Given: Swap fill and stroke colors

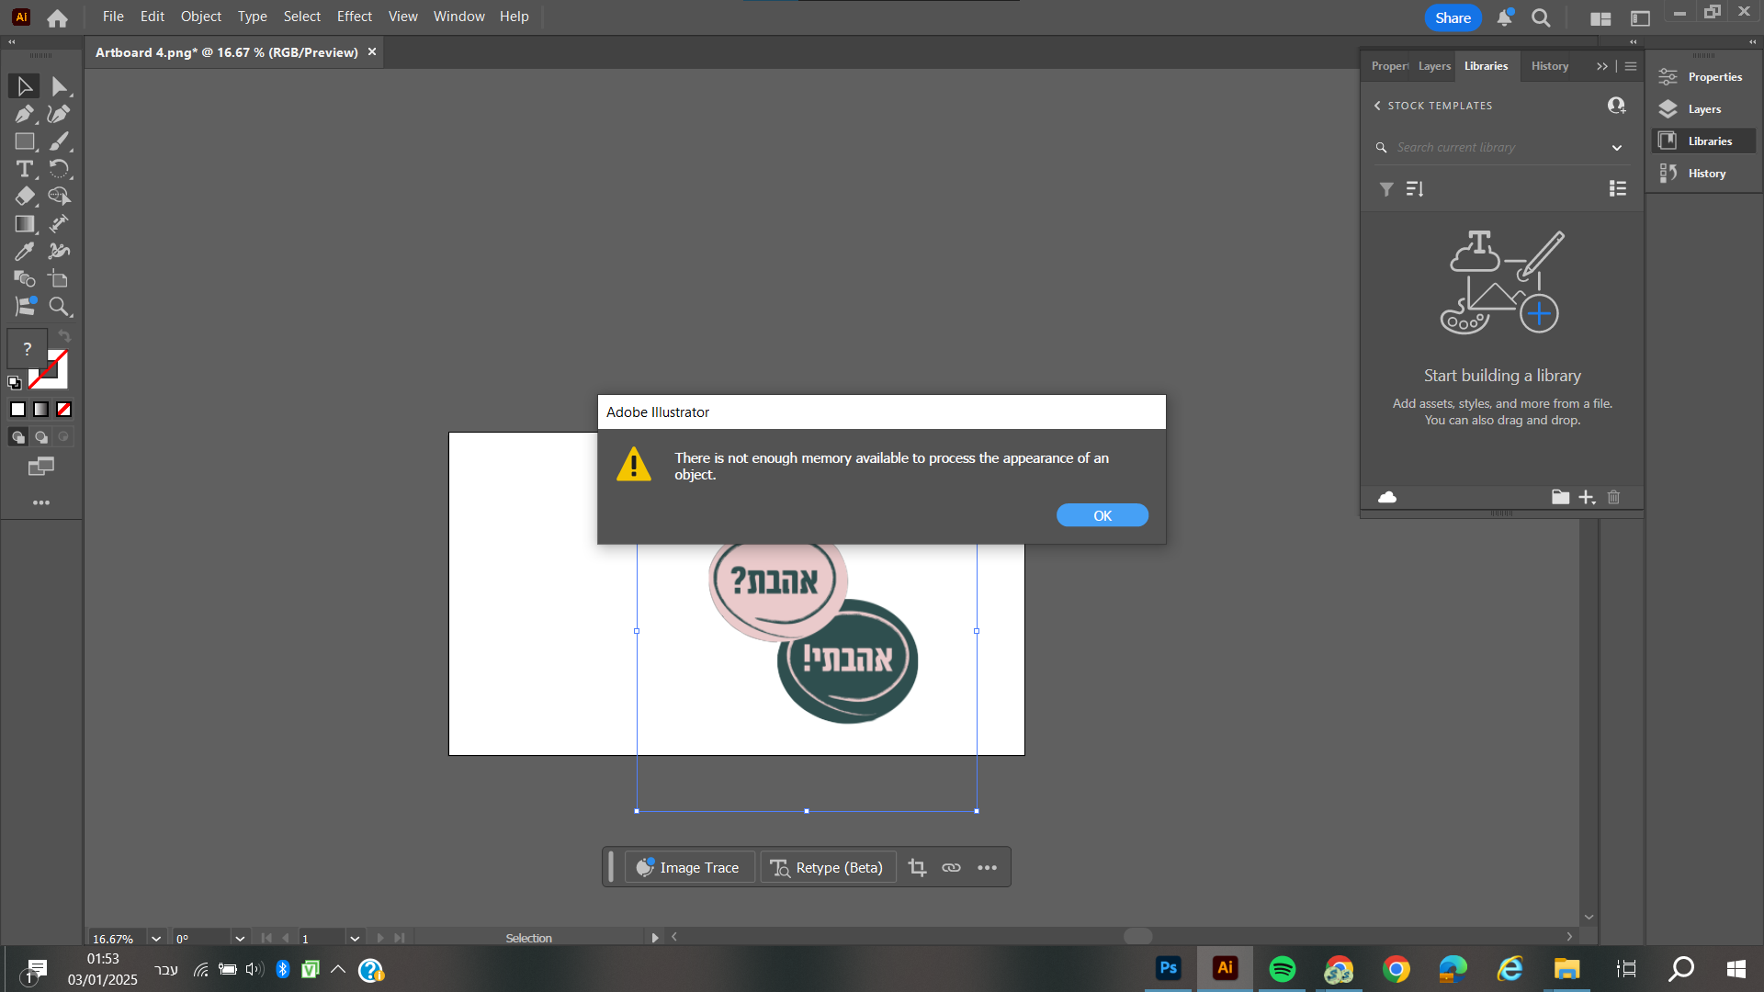Looking at the screenshot, I should tap(64, 336).
